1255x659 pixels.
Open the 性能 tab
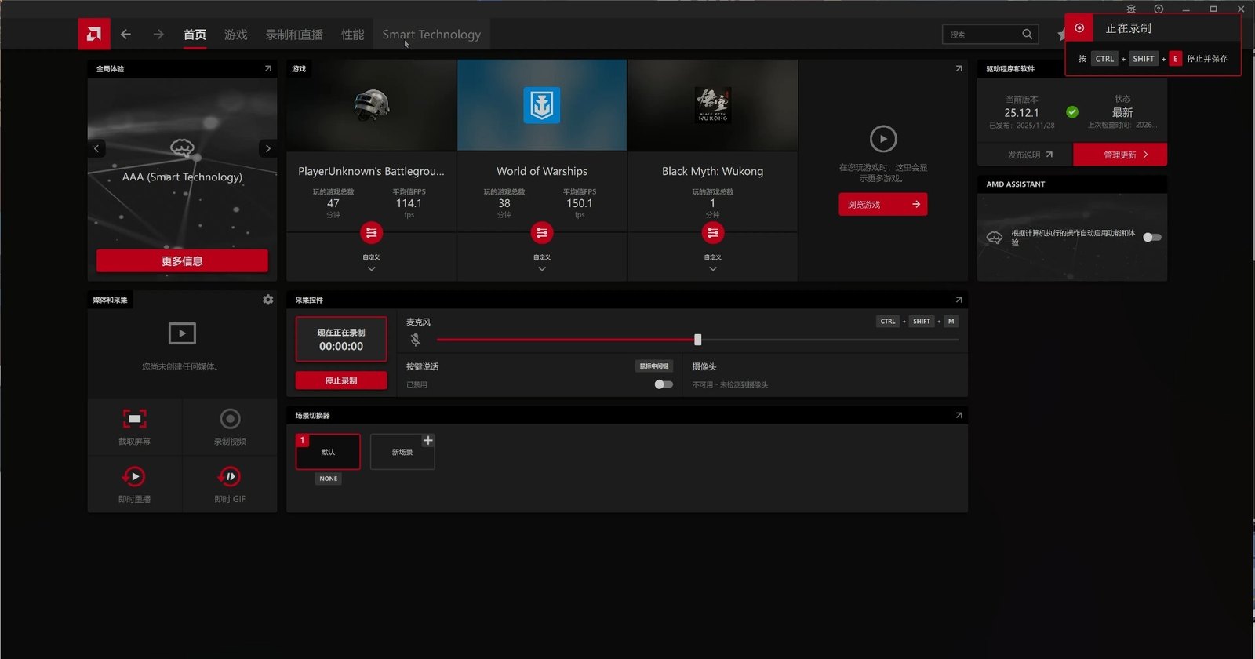coord(352,35)
